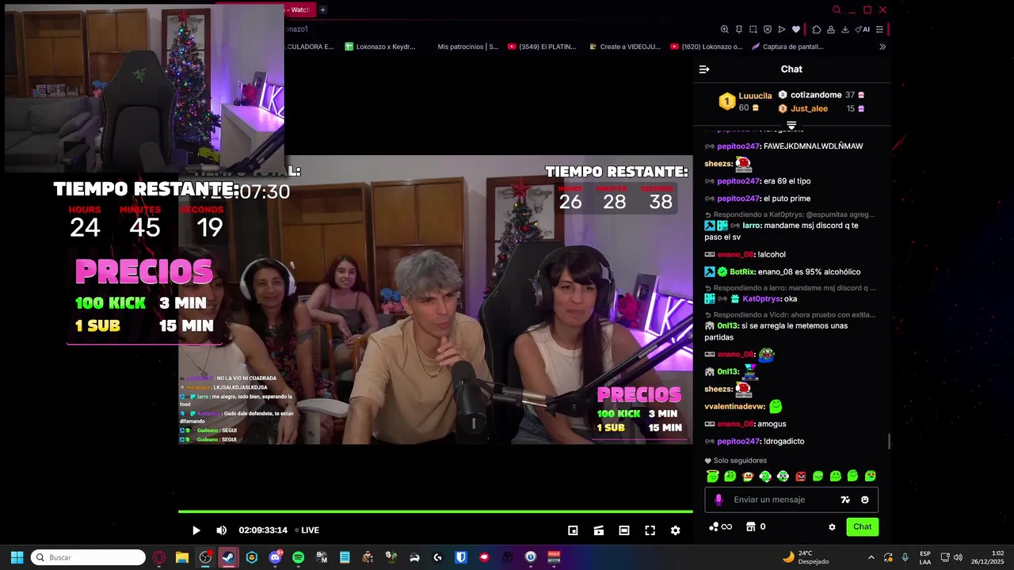Open a new browser tab plus

(x=322, y=9)
